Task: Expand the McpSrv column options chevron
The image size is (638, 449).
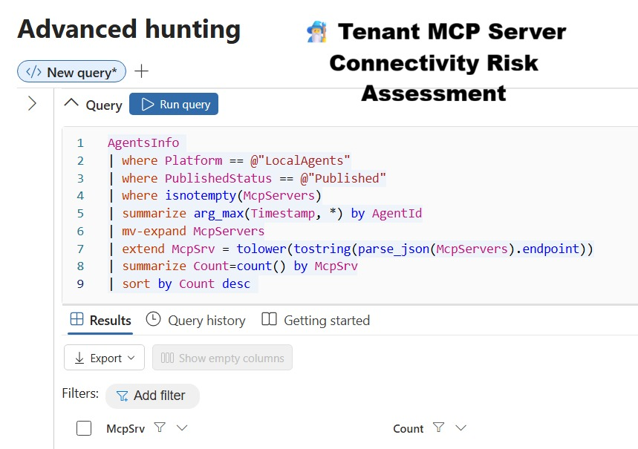Action: coord(182,428)
